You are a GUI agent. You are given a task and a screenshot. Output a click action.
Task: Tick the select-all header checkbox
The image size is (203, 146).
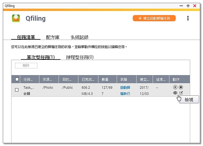17,79
